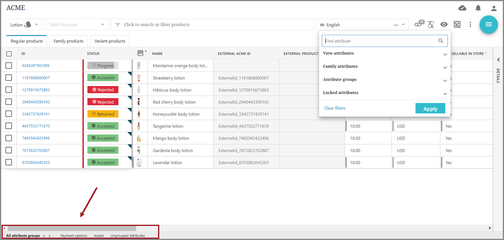Image resolution: width=504 pixels, height=240 pixels.
Task: Select the checkbox for row 1270915673883
Action: [9, 90]
